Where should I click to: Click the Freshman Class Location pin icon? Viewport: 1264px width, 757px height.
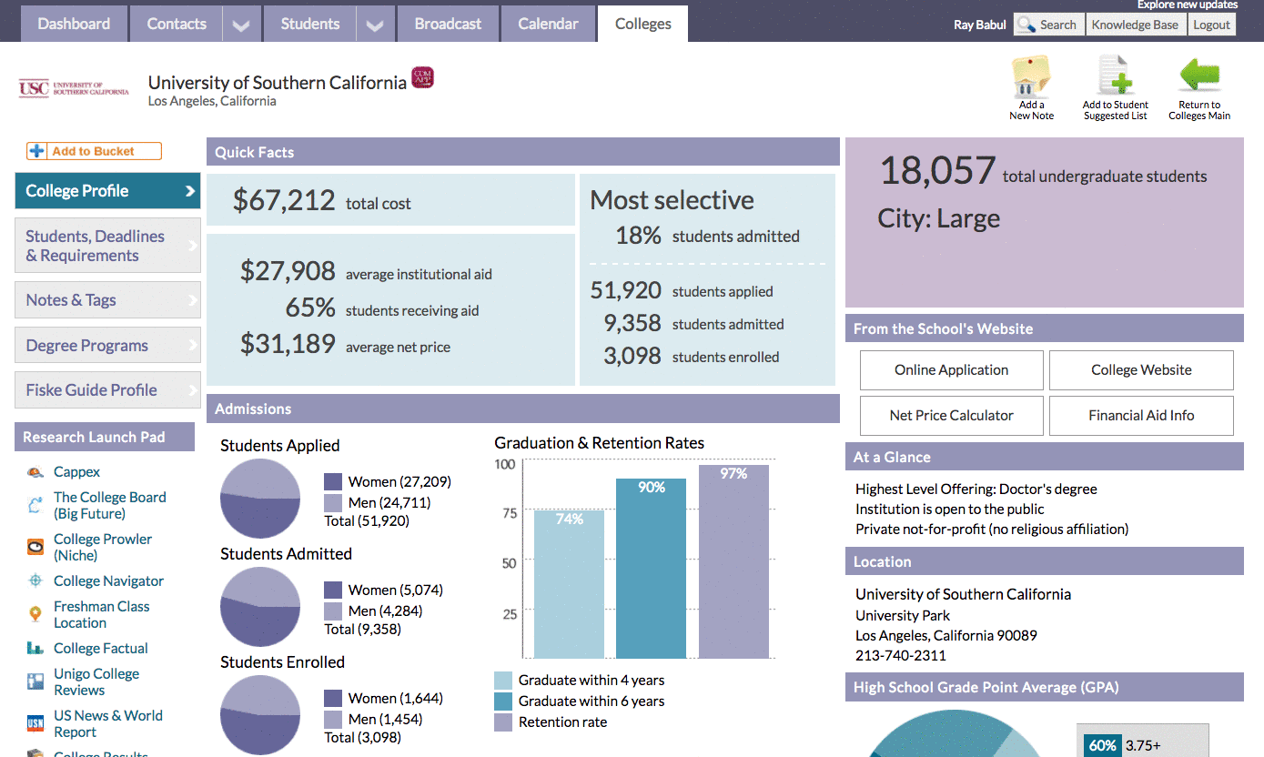(35, 614)
